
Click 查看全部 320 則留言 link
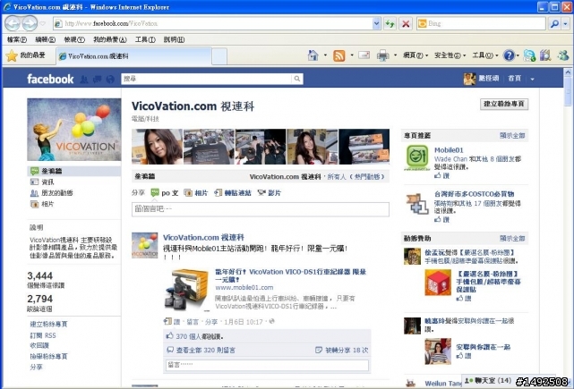coord(206,351)
